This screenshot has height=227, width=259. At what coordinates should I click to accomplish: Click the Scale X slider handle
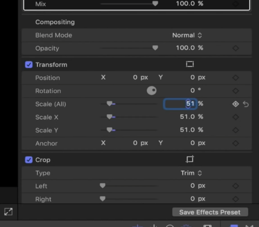point(109,117)
